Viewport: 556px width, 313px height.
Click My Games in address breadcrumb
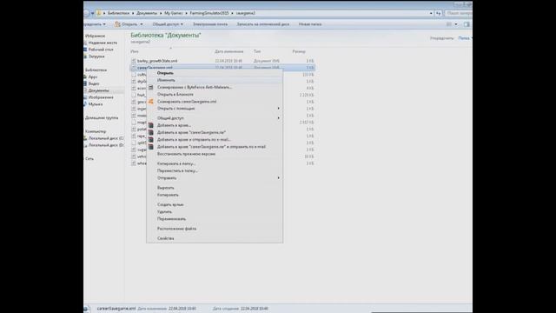tap(174, 13)
